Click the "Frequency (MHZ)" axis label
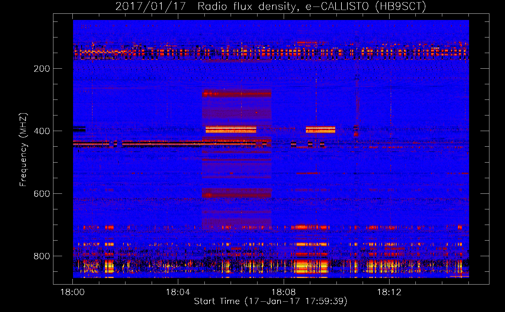505x312 pixels. coord(23,150)
